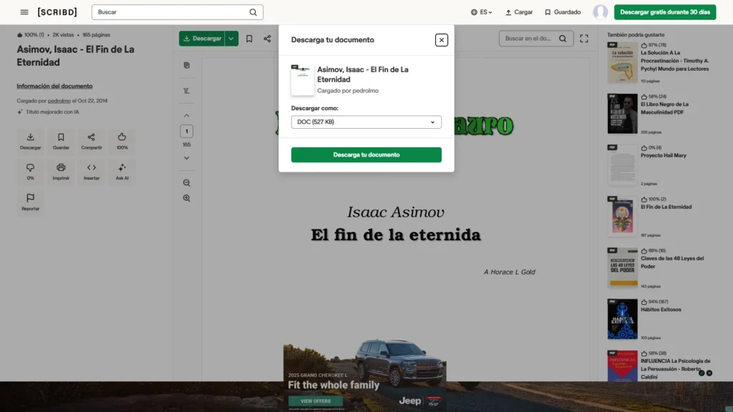Click the Guardar bookmark action
Image resolution: width=733 pixels, height=412 pixels.
point(61,141)
